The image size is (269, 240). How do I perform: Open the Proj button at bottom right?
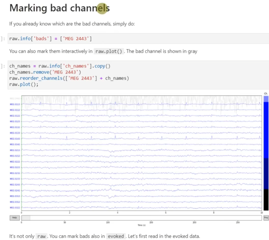(x=266, y=218)
